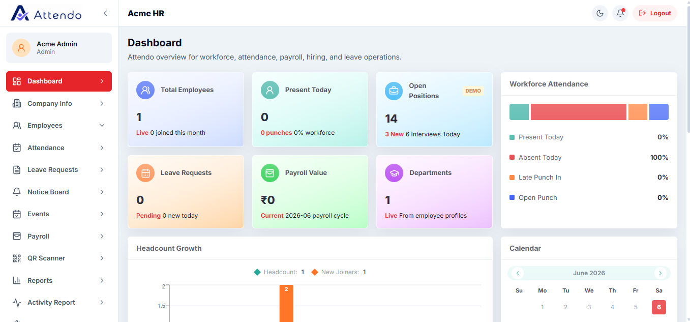Click the chevron next to Reports
Viewport: 690px width, 322px height.
[102, 280]
